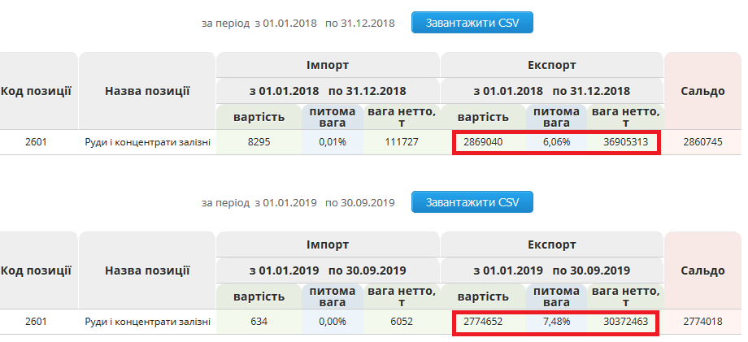Image resolution: width=748 pixels, height=342 pixels.
Task: Click export value cell 2774652
Action: [483, 321]
